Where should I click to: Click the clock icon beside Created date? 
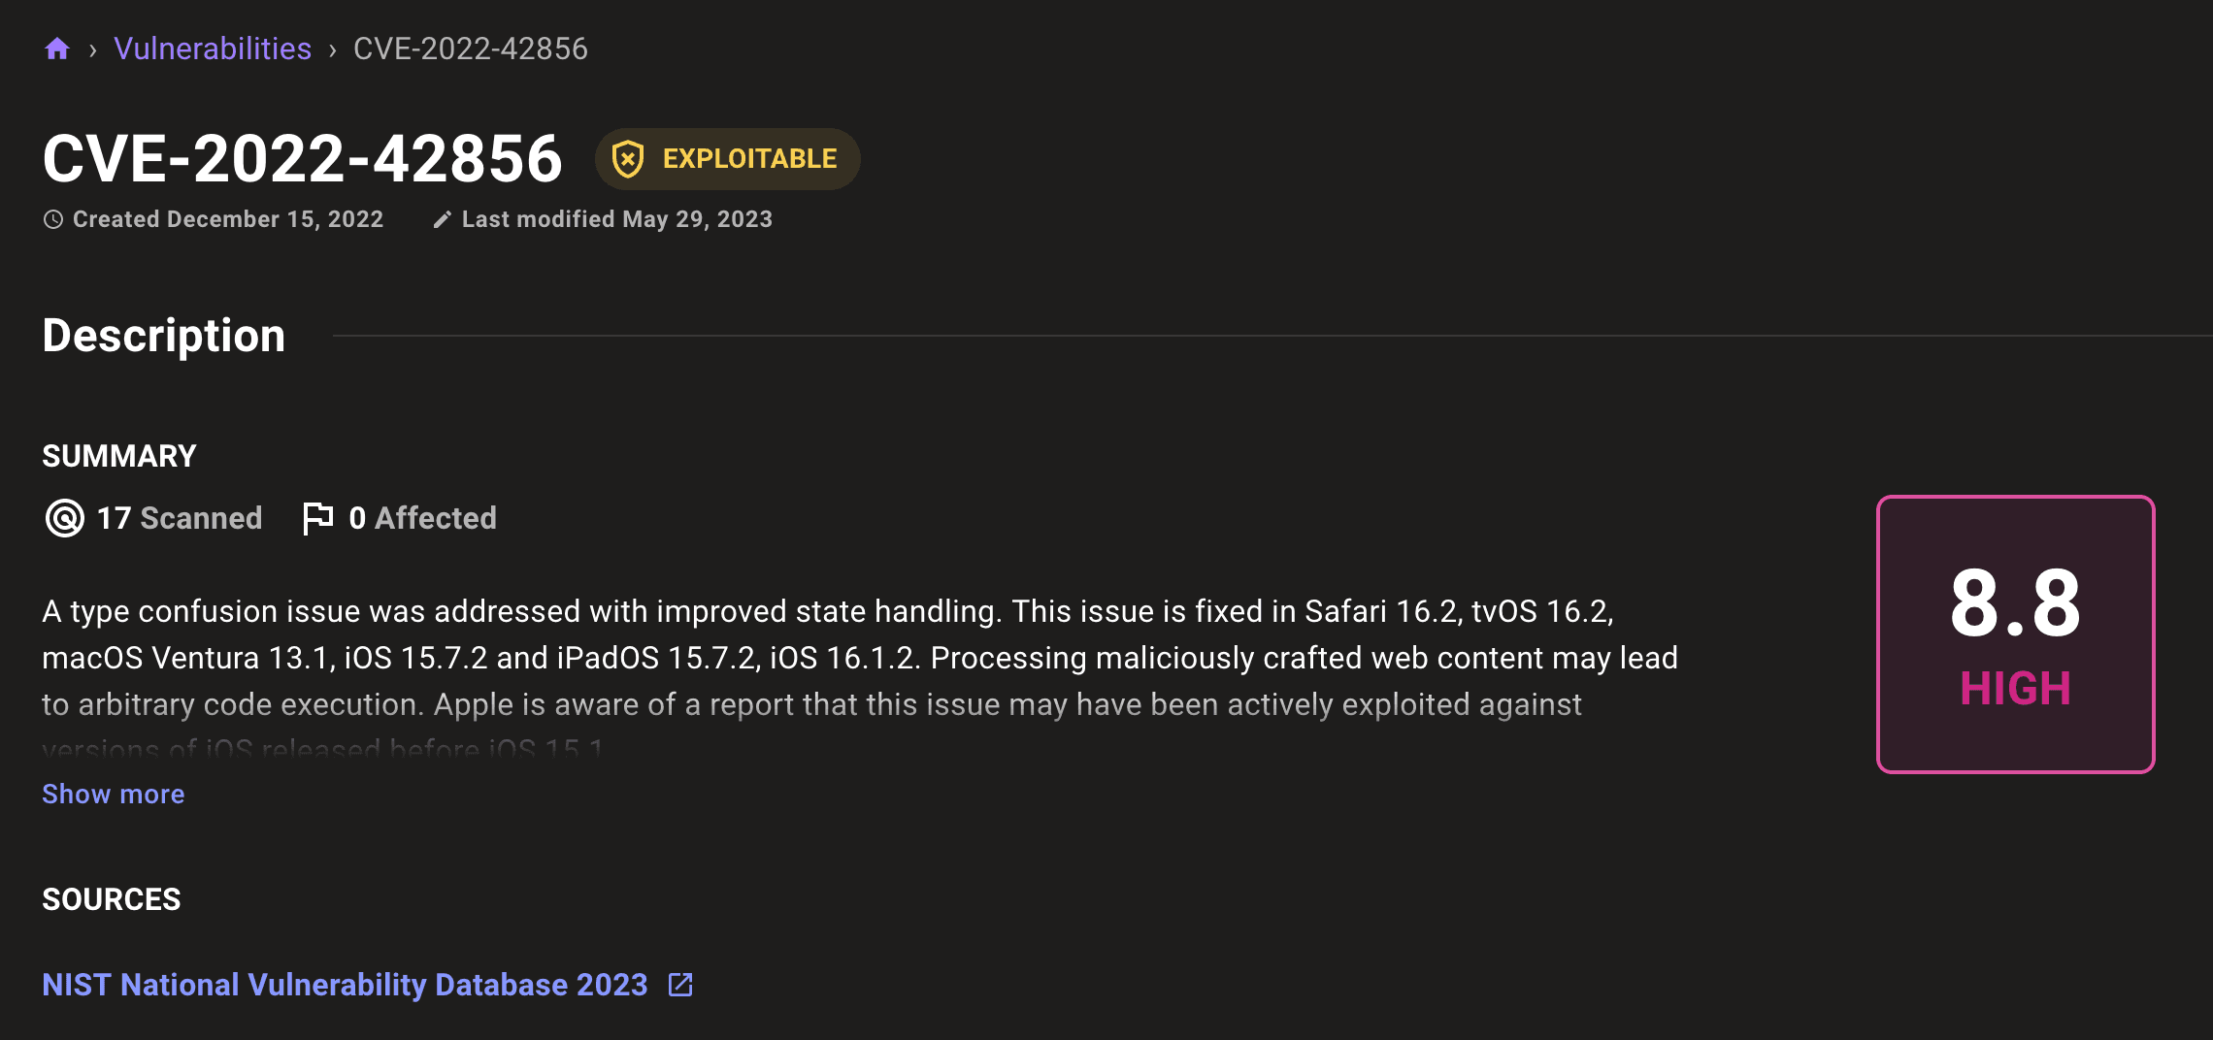[53, 220]
